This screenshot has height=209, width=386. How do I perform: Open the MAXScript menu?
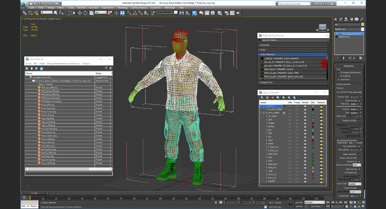[170, 8]
